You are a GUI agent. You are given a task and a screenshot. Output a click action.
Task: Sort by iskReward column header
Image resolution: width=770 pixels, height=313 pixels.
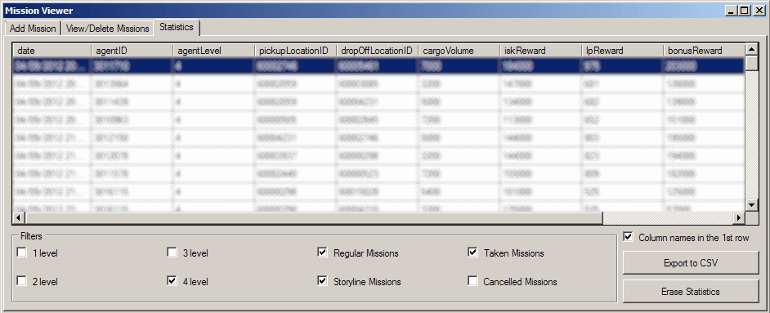540,51
